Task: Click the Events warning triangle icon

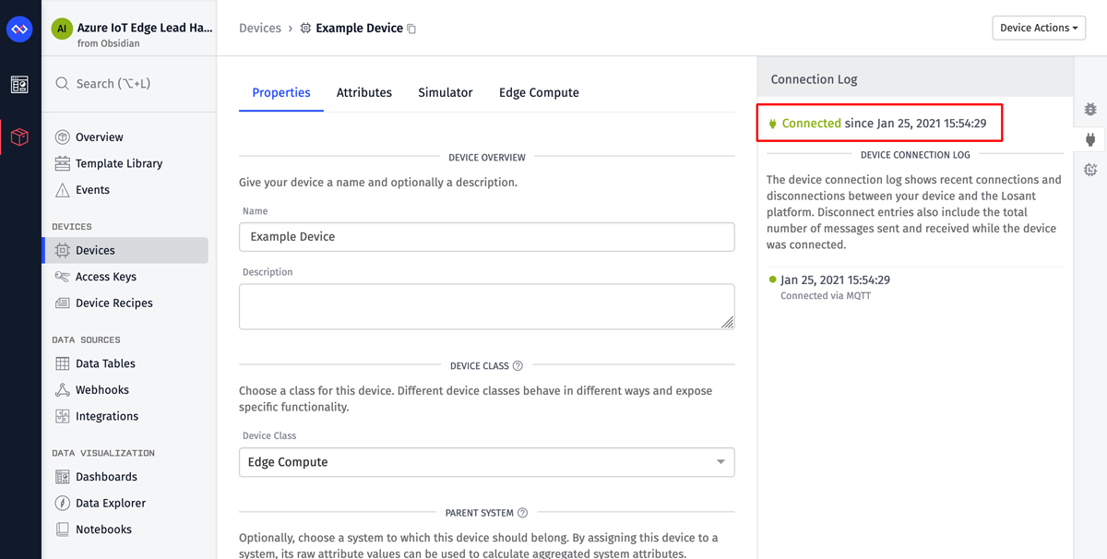Action: click(63, 190)
